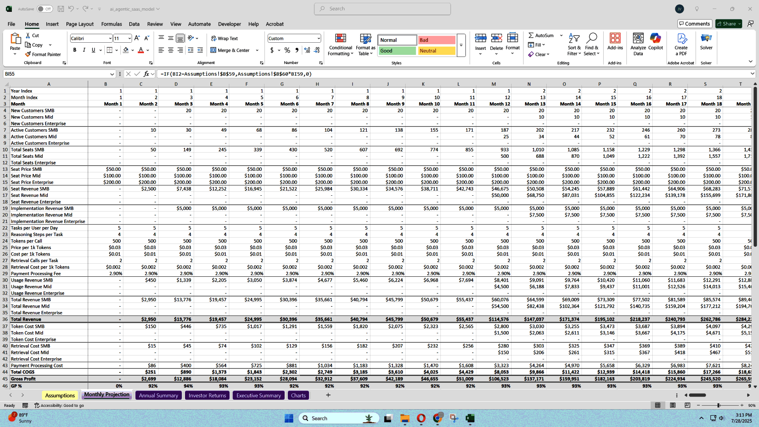The image size is (759, 427).
Task: Click Sort & Filter icon
Action: 574,38
